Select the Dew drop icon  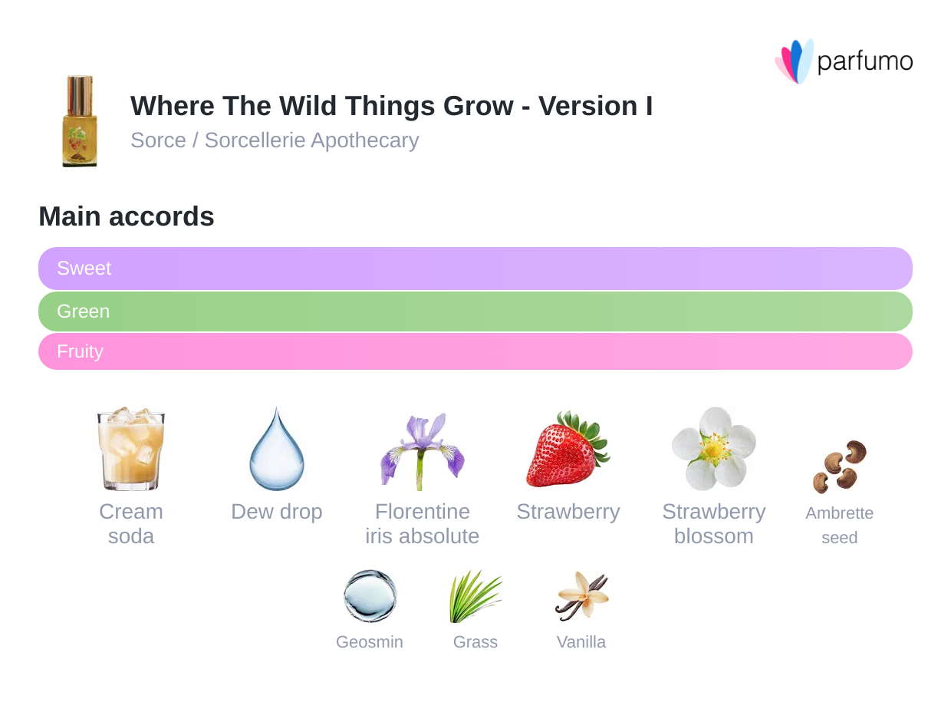(x=277, y=449)
